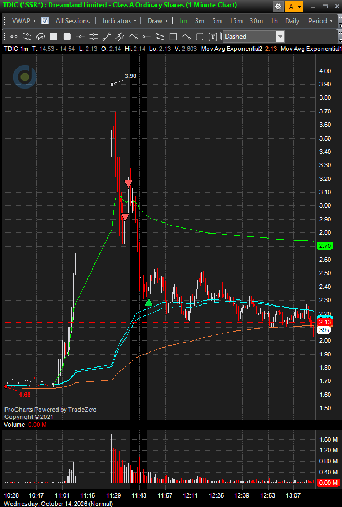Activate the text annotation tool
This screenshot has width=342, height=507.
[213, 37]
